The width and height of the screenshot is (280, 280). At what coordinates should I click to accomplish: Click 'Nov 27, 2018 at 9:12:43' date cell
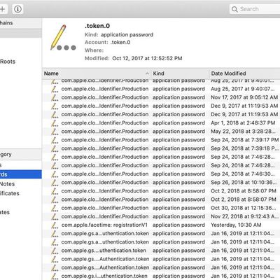(x=245, y=216)
